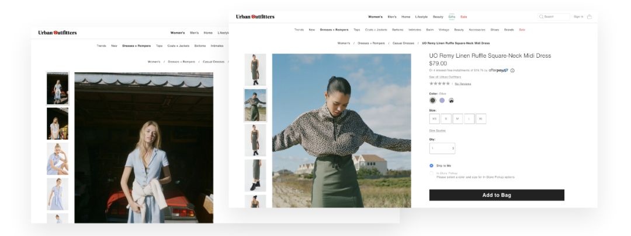The height and width of the screenshot is (236, 631).
Task: Show first blue dress thumbnail in back window
Action: click(57, 89)
